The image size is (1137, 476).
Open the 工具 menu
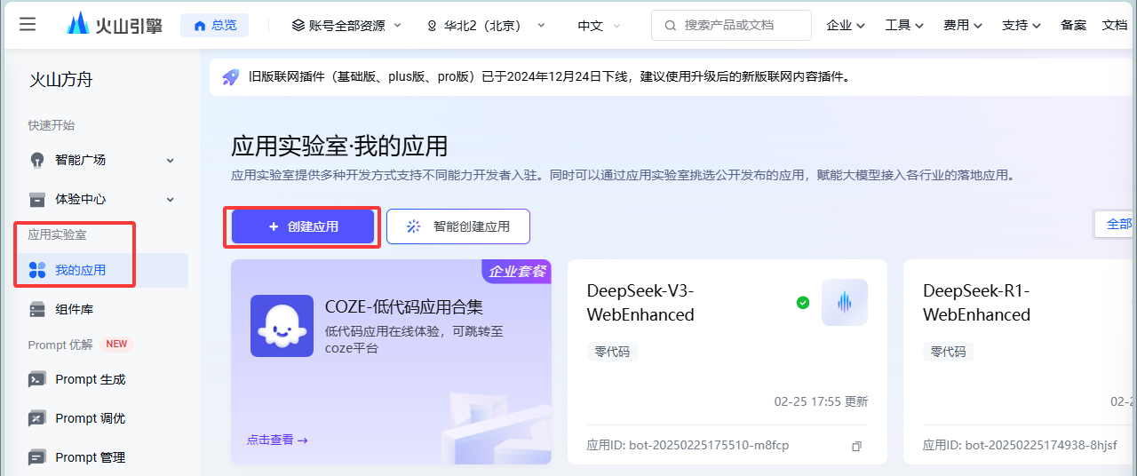pos(904,25)
